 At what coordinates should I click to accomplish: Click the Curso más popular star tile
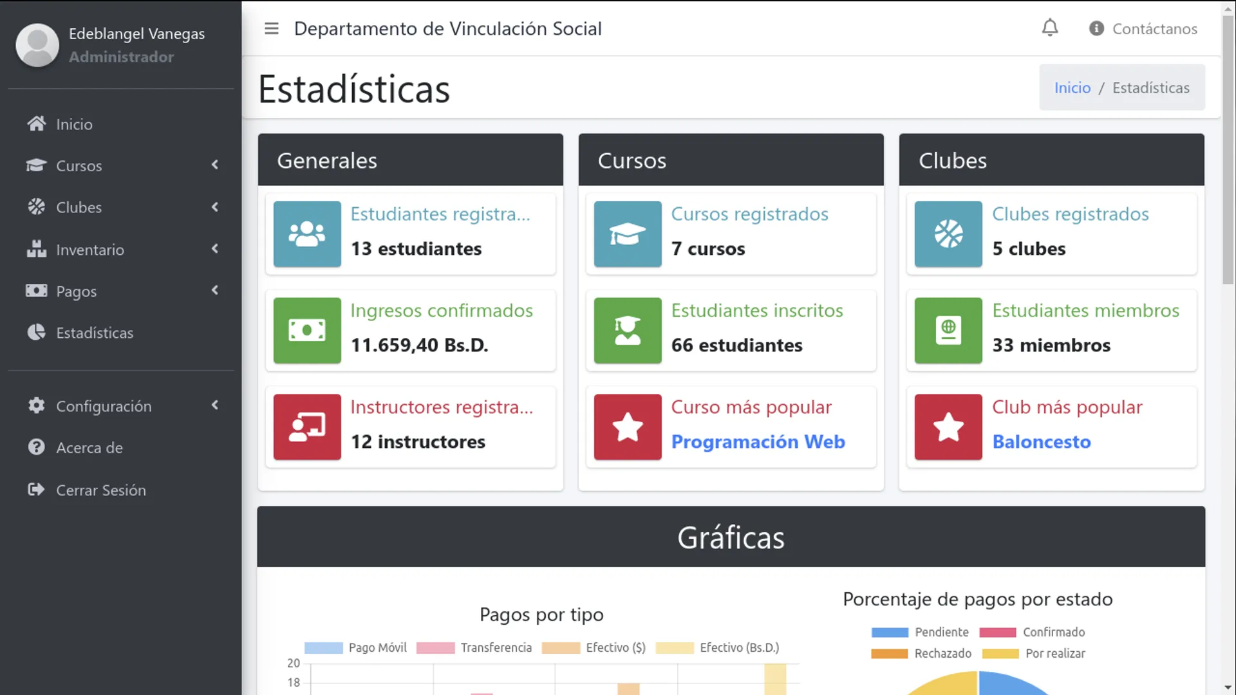[628, 427]
